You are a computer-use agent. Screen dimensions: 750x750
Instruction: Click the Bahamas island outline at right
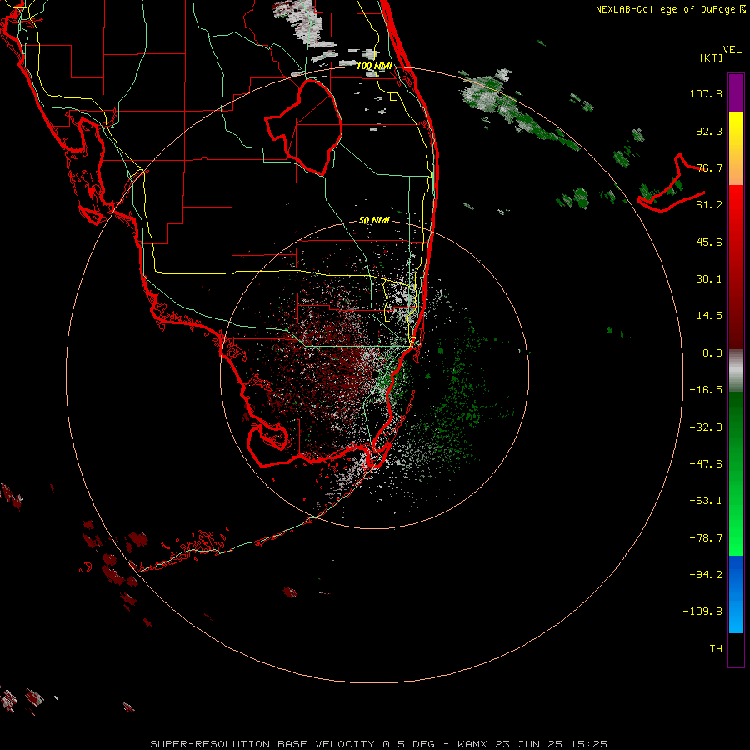tap(670, 184)
